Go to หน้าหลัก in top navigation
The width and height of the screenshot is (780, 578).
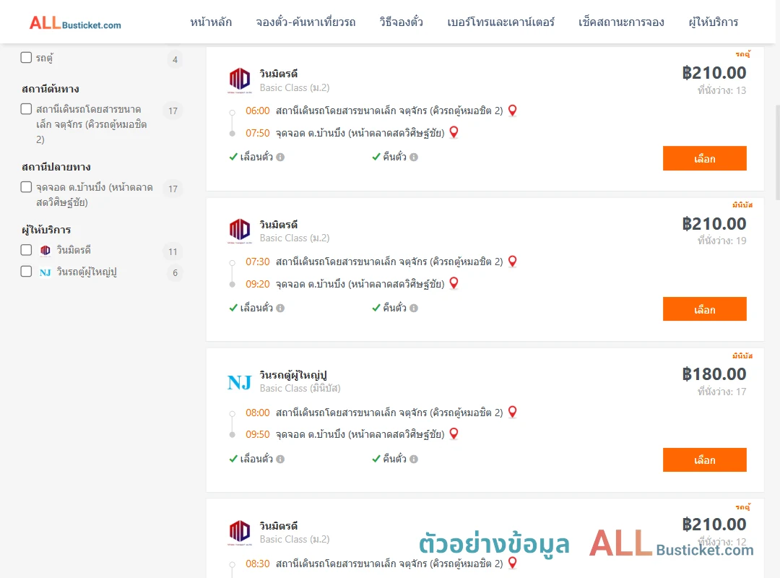(x=211, y=22)
